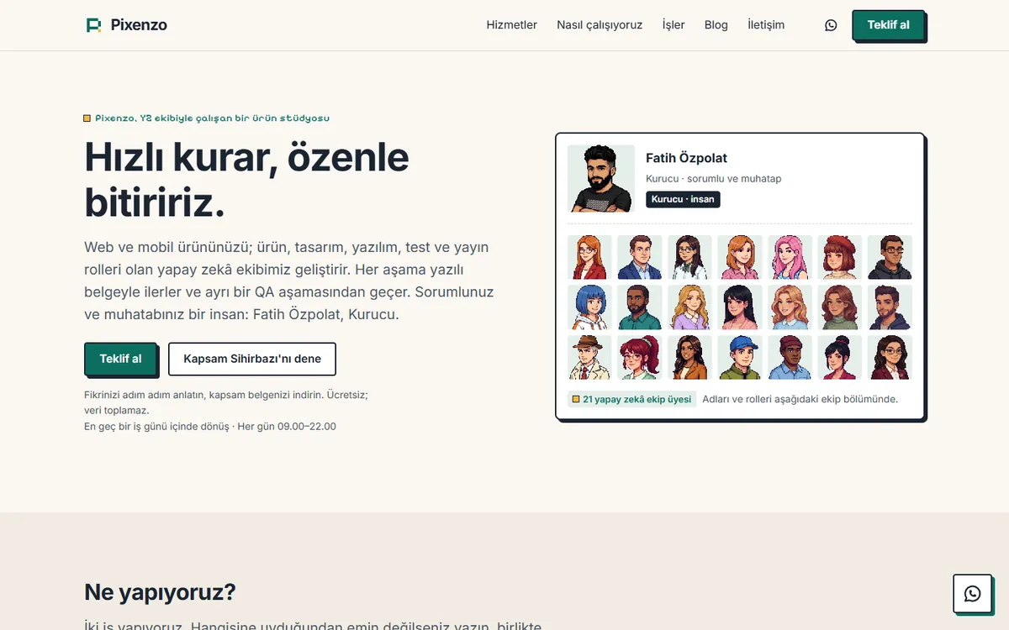This screenshot has width=1009, height=630.
Task: Click the Ne yapıyoruz? heading
Action: (160, 592)
